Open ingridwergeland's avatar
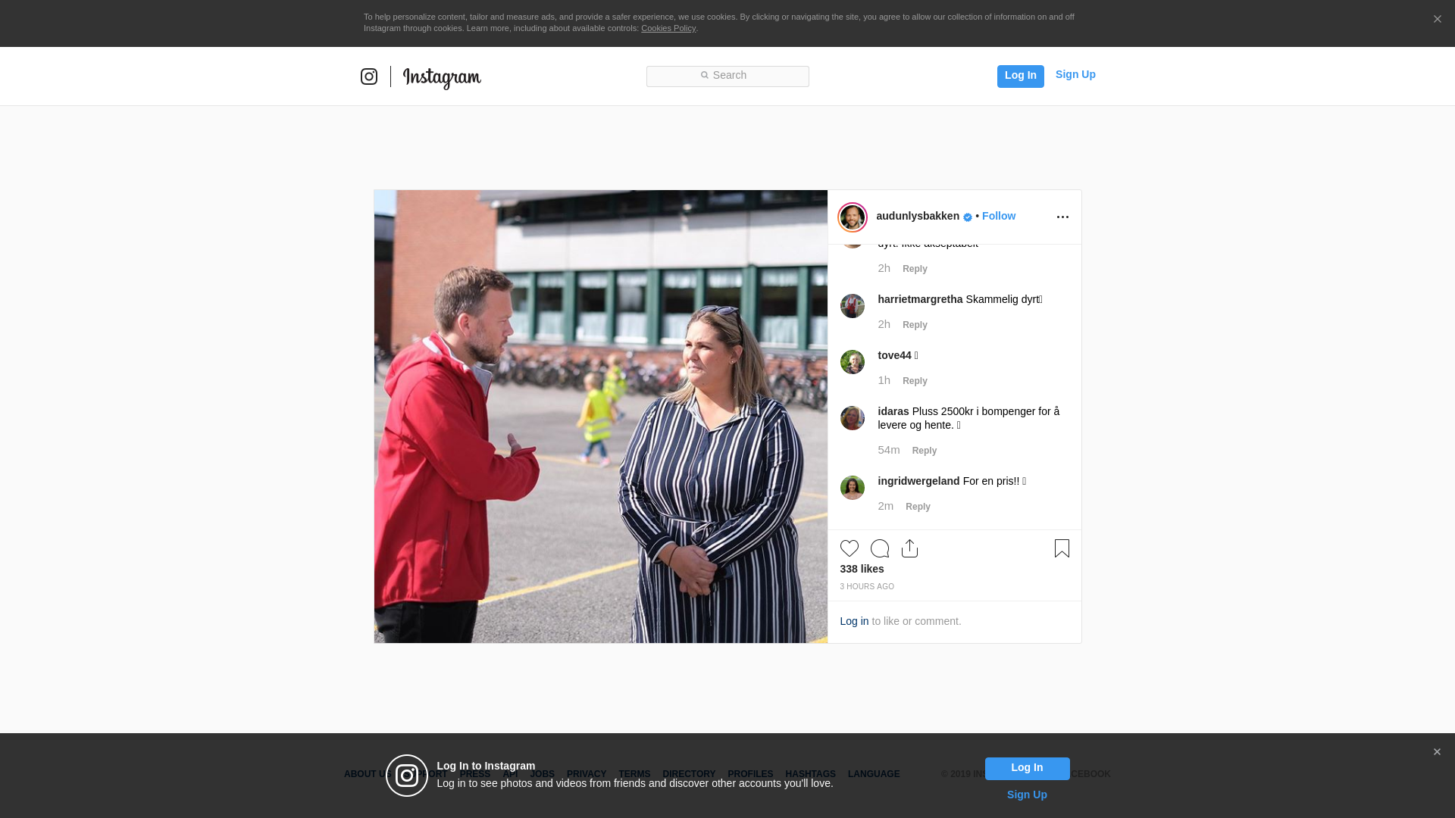This screenshot has width=1455, height=818. (x=853, y=488)
